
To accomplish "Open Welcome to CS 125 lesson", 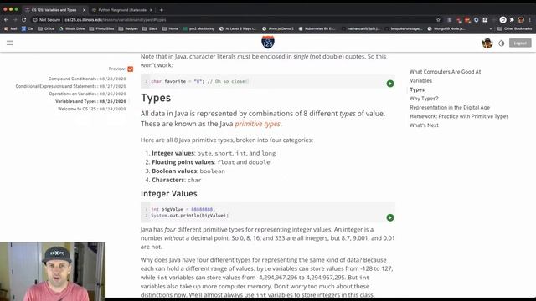I will coord(92,109).
